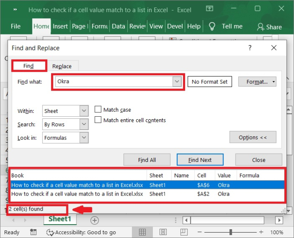Click the Tell me search box

(232, 26)
